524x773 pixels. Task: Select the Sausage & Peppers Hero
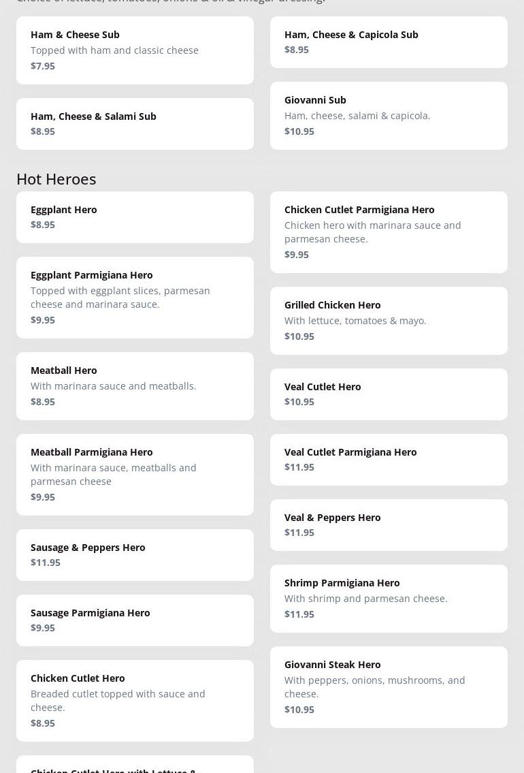click(135, 555)
